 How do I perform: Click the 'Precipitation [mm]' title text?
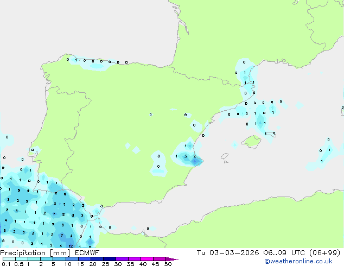tap(35, 253)
